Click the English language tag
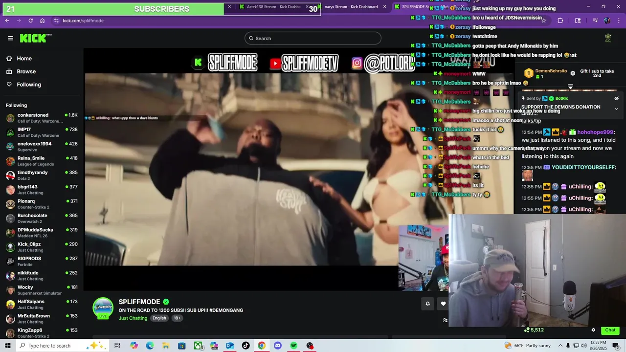This screenshot has height=352, width=626. click(159, 318)
